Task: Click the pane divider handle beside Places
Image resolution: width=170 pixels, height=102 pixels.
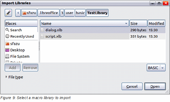Action: [x=39, y=46]
